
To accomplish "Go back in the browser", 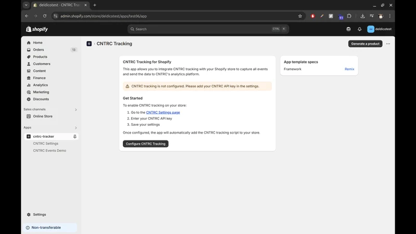I will point(27,16).
